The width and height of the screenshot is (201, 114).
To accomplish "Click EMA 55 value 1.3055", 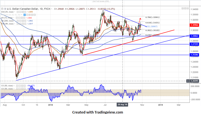I will [x=30, y=12].
